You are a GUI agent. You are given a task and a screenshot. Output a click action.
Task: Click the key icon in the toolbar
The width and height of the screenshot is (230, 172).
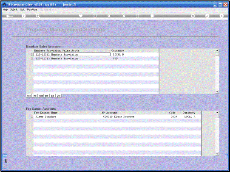tap(9, 16)
